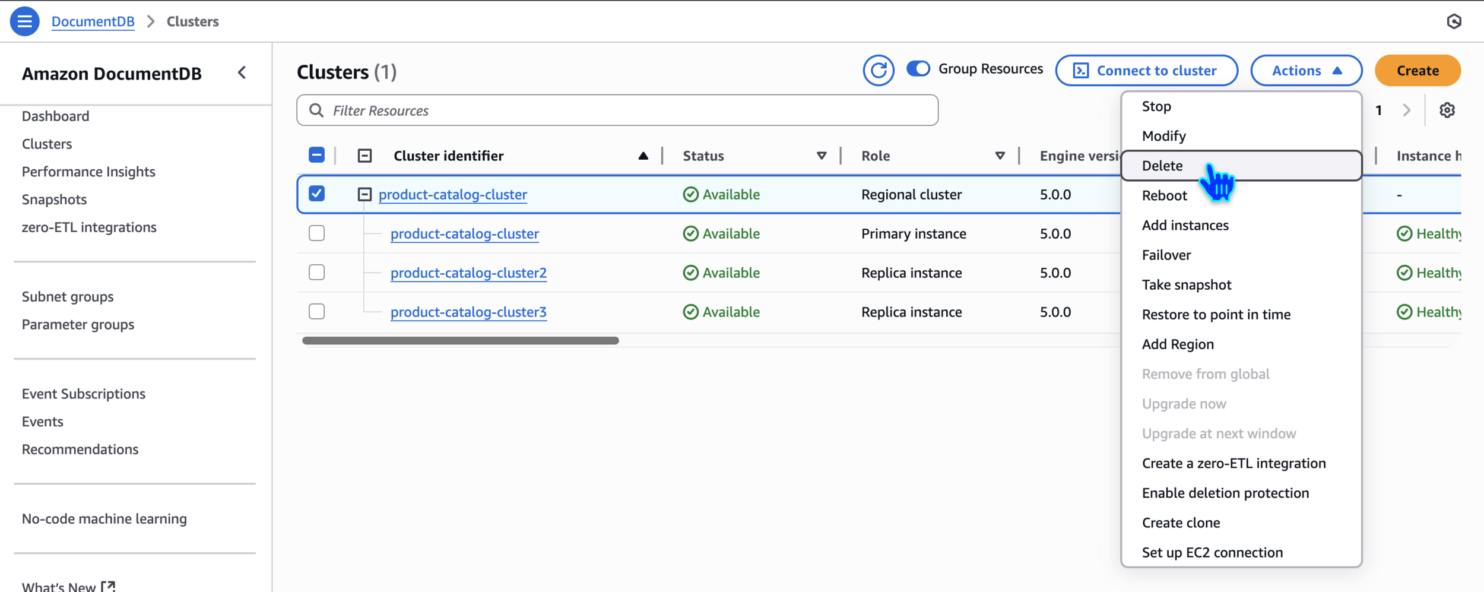Open Subnet groups in sidebar
Viewport: 1484px width, 592px height.
[68, 296]
